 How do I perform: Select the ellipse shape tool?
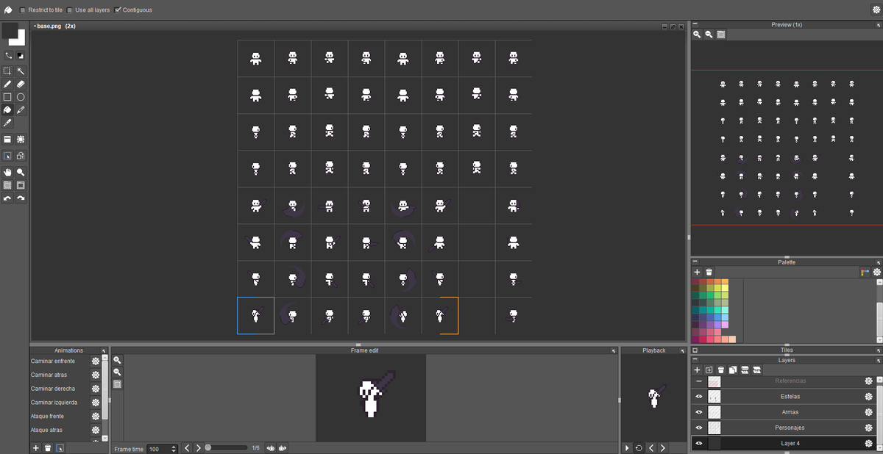21,97
